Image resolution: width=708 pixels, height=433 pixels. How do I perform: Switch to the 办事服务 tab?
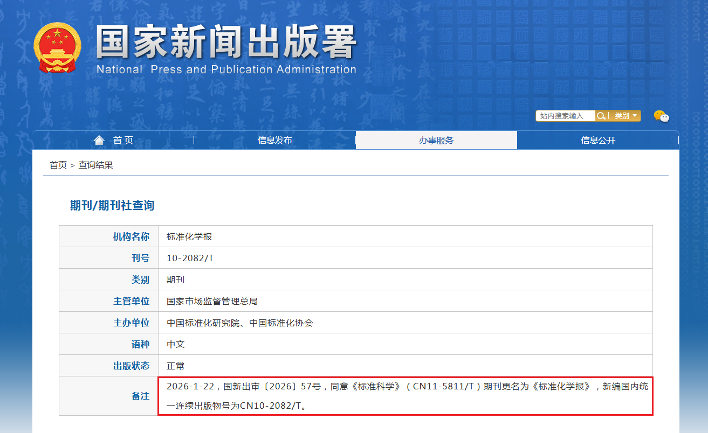pos(436,141)
